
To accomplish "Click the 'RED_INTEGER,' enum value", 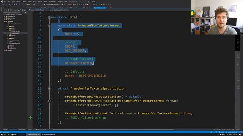I will coord(76,51).
